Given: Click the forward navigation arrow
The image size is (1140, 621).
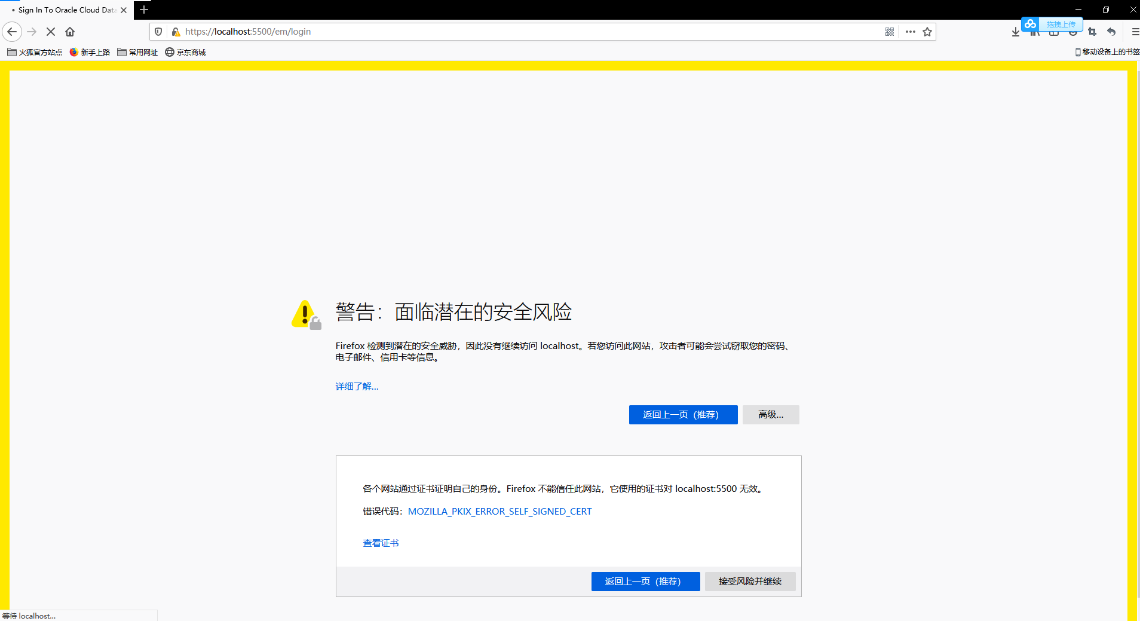Looking at the screenshot, I should [x=32, y=32].
